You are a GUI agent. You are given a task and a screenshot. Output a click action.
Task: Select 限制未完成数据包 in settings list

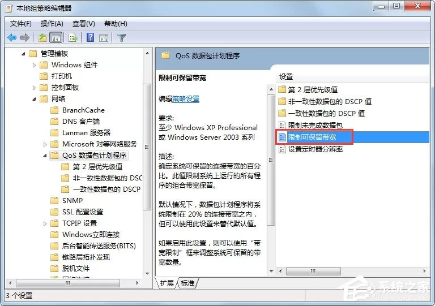click(315, 125)
